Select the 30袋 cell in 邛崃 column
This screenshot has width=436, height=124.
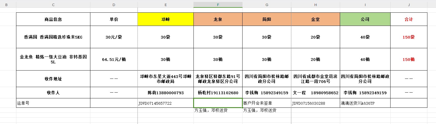(x=165, y=37)
